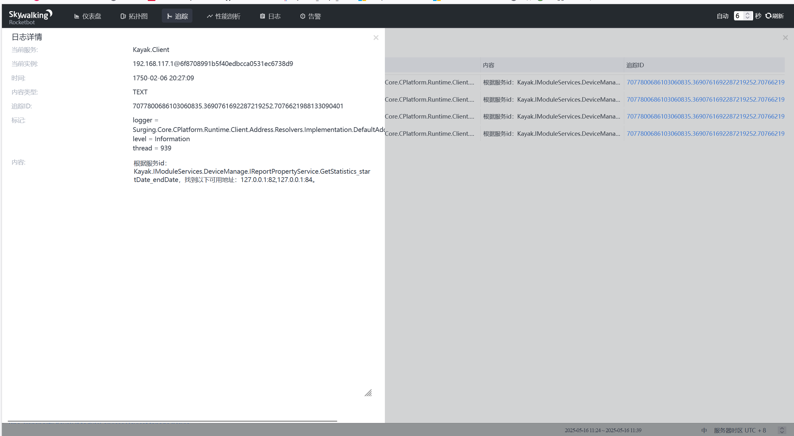Open the fourth trace ID link in list
This screenshot has height=436, width=794.
pos(705,134)
